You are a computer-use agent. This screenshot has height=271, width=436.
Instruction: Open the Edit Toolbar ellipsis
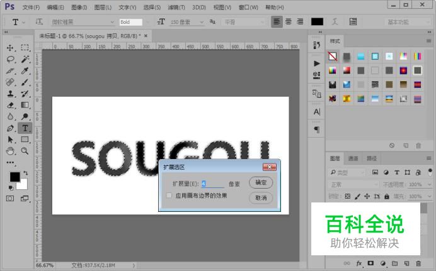(x=10, y=163)
